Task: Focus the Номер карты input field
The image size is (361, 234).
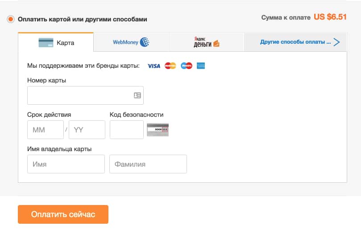Action: 80,95
